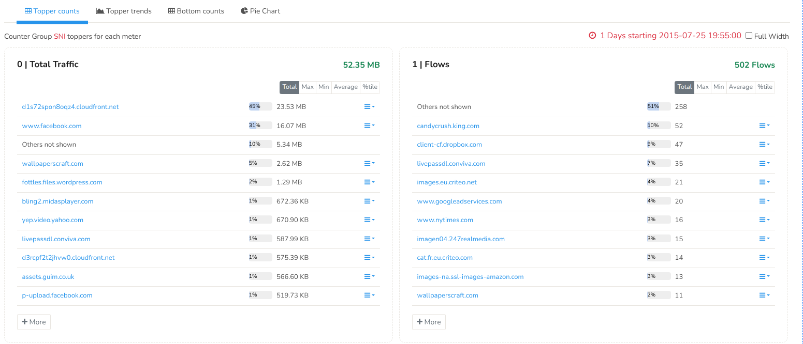Open the row menu icon for images.eu.criteo.net
This screenshot has height=344, width=803.
click(764, 182)
